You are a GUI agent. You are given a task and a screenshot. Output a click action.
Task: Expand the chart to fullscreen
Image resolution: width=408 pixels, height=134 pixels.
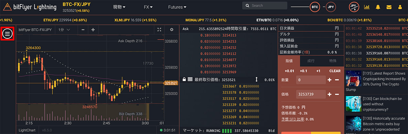click(x=159, y=30)
